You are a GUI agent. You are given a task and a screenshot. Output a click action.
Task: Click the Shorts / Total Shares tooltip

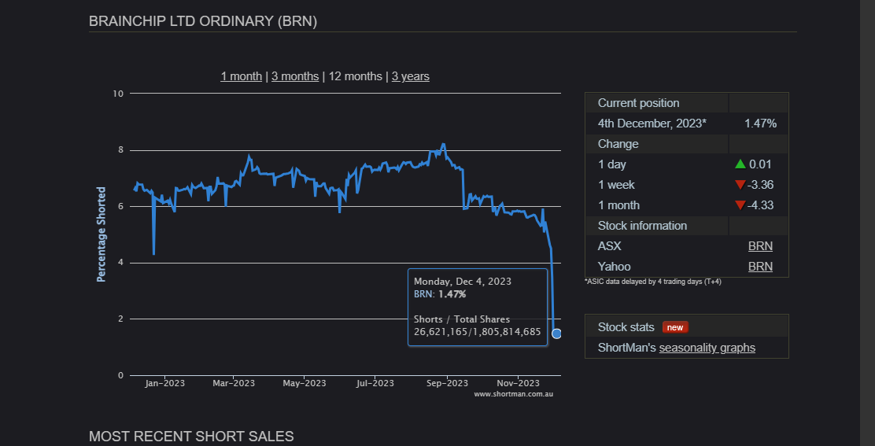point(477,326)
